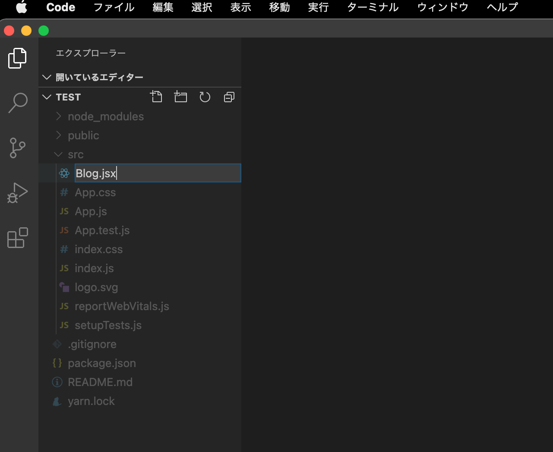Open the ファイル menu

click(114, 7)
